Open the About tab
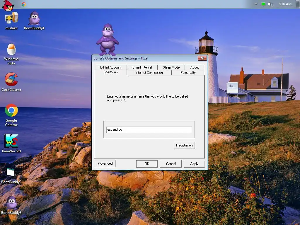300x225 pixels. pyautogui.click(x=195, y=67)
